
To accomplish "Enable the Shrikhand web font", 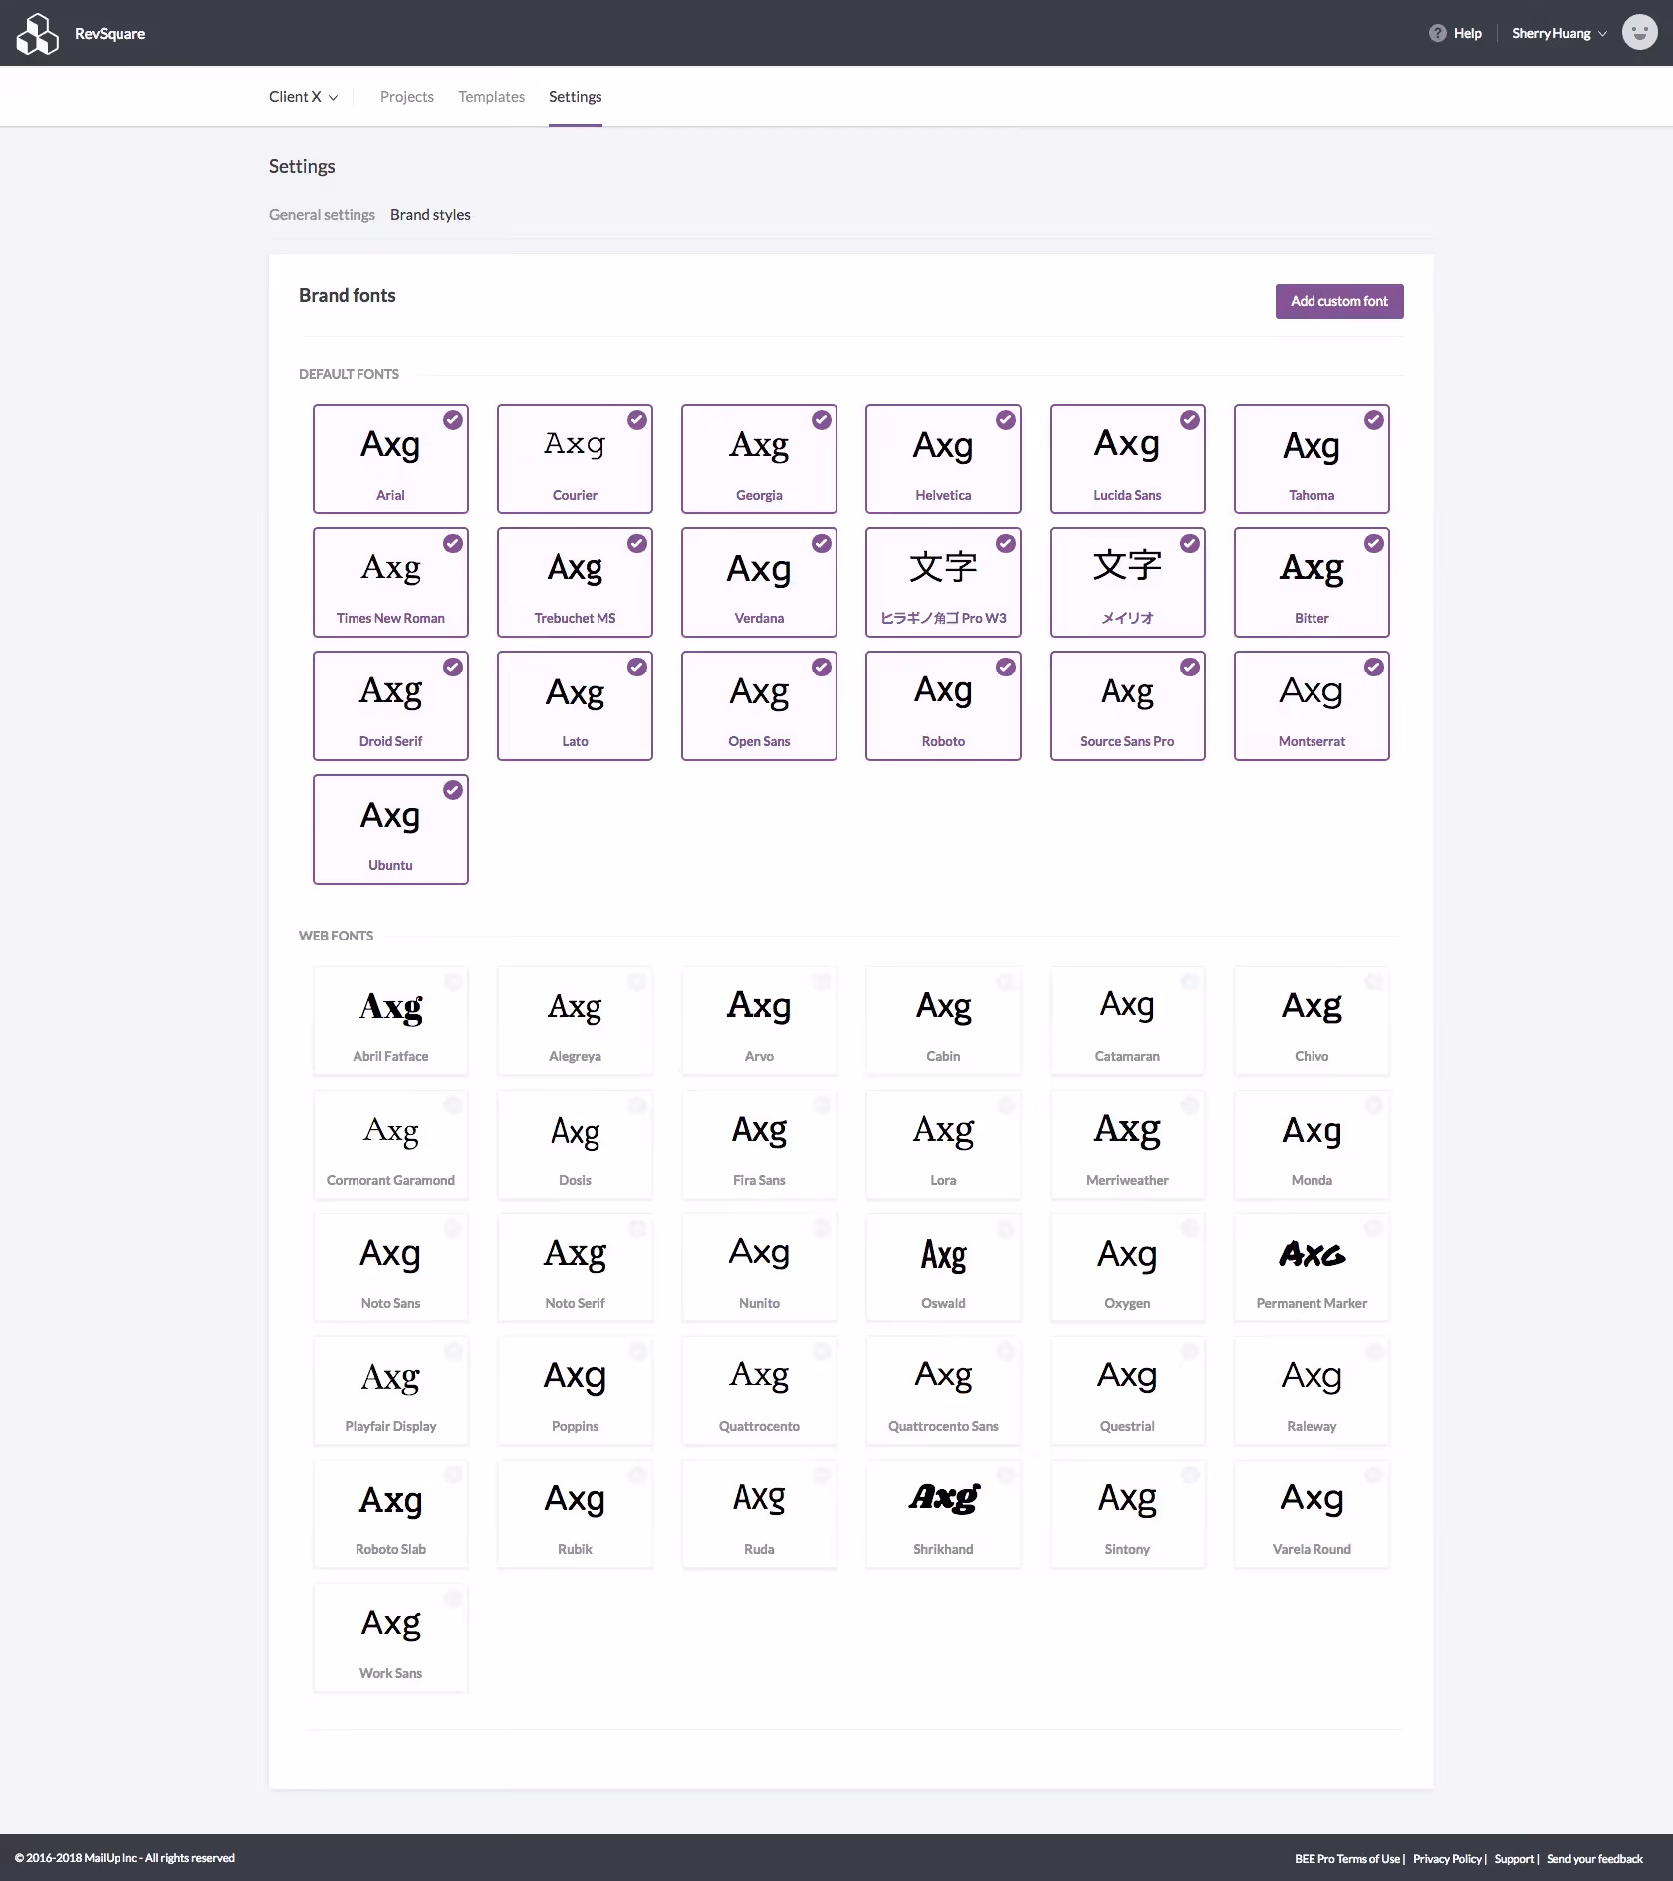I will pos(943,1513).
